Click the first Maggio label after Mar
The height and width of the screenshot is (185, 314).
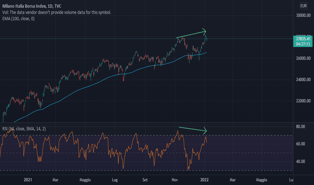click(85, 180)
